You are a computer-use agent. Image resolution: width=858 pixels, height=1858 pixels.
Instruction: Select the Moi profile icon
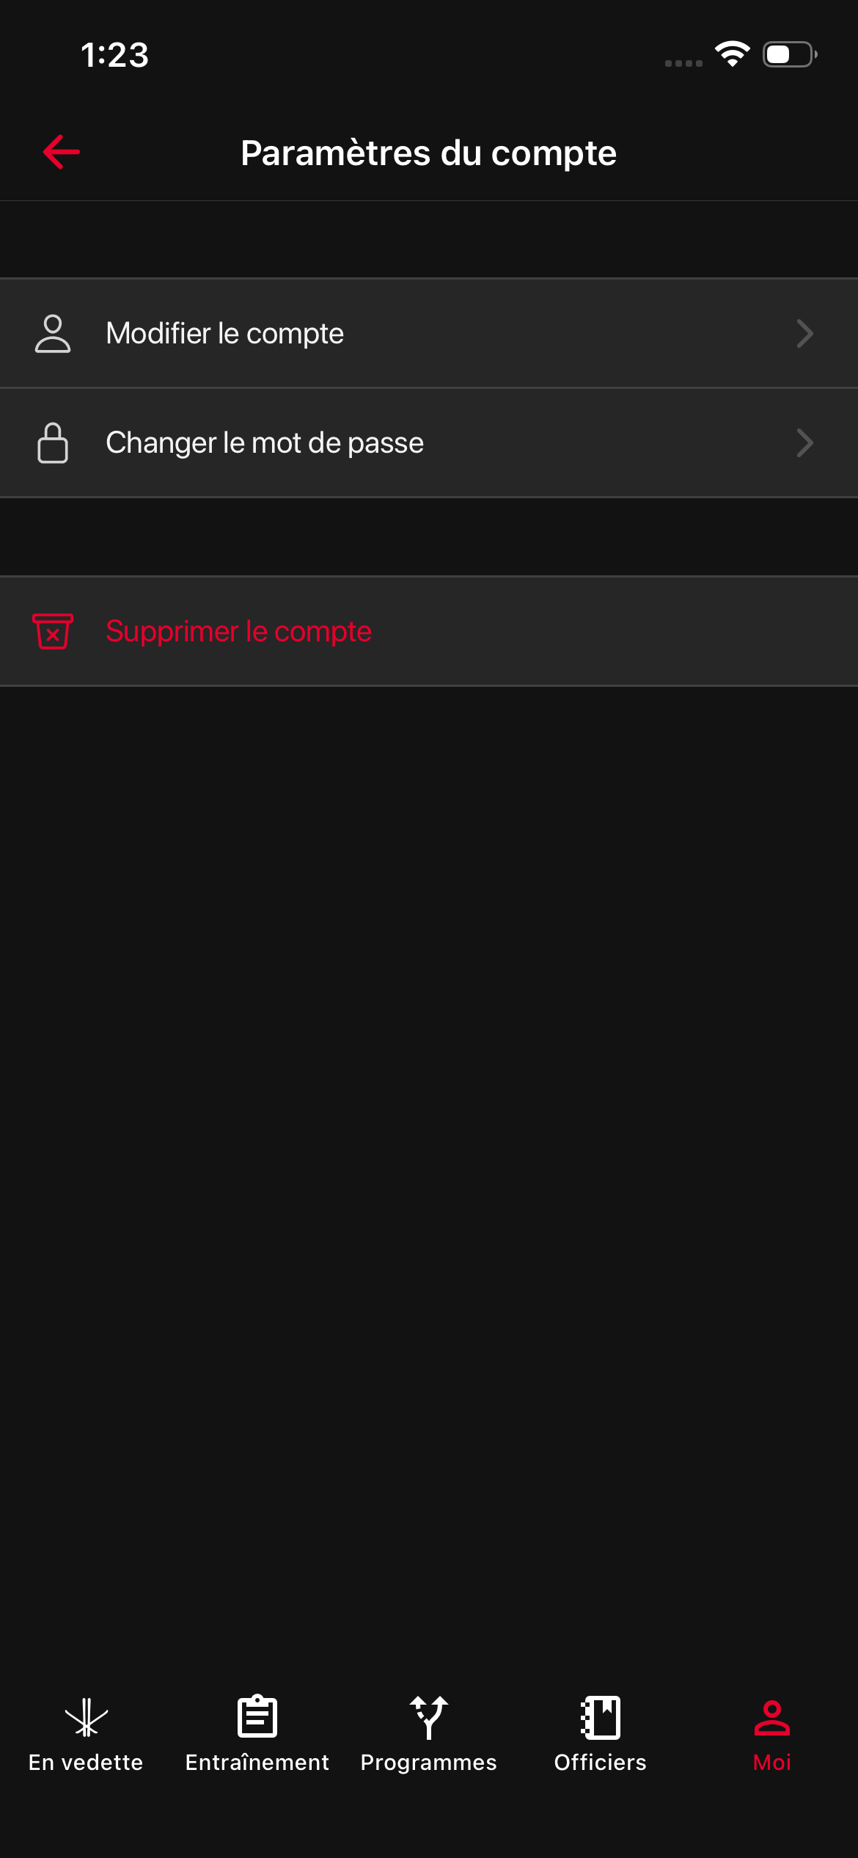[772, 1718]
